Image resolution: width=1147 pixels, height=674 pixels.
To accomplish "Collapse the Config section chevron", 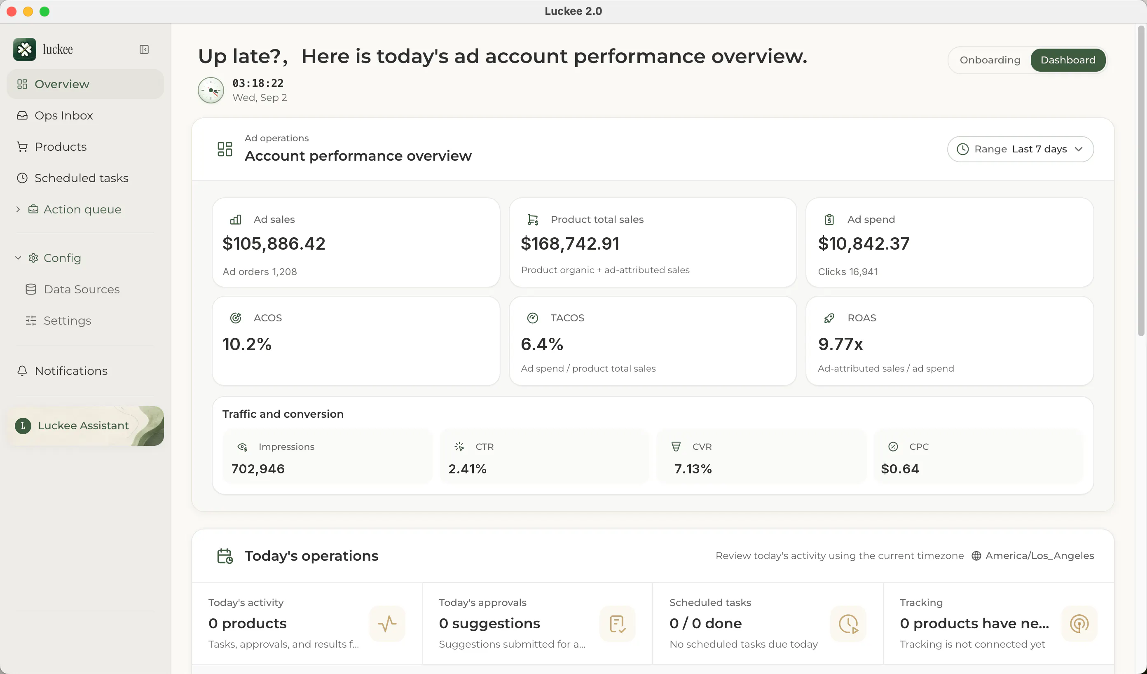I will coord(18,257).
